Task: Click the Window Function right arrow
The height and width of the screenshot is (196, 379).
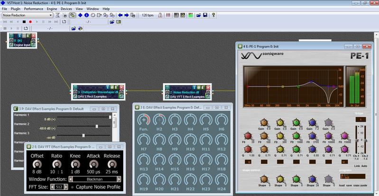Action: [119, 179]
